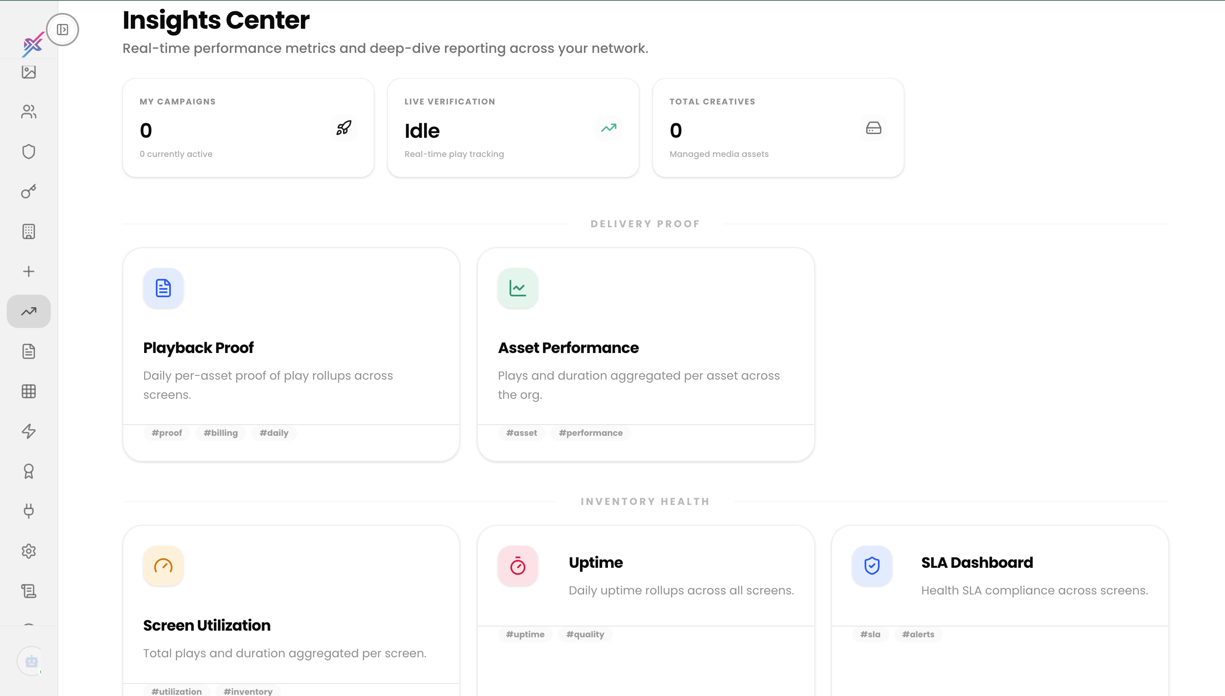Viewport: 1225px width, 696px height.
Task: Click the #proof tag
Action: [x=167, y=433]
